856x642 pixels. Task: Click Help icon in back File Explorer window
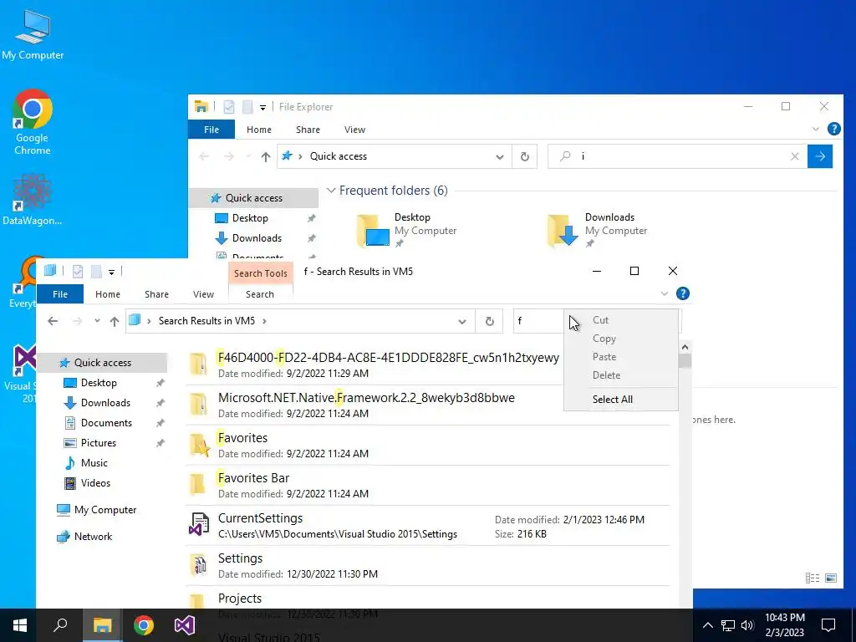(x=833, y=129)
